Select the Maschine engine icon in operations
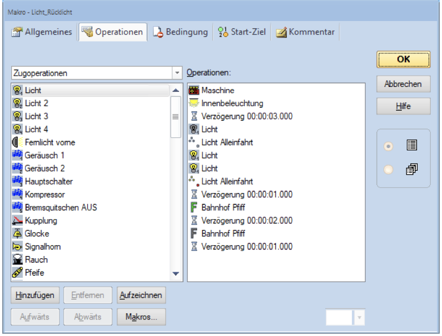The image size is (442, 336). pos(194,90)
